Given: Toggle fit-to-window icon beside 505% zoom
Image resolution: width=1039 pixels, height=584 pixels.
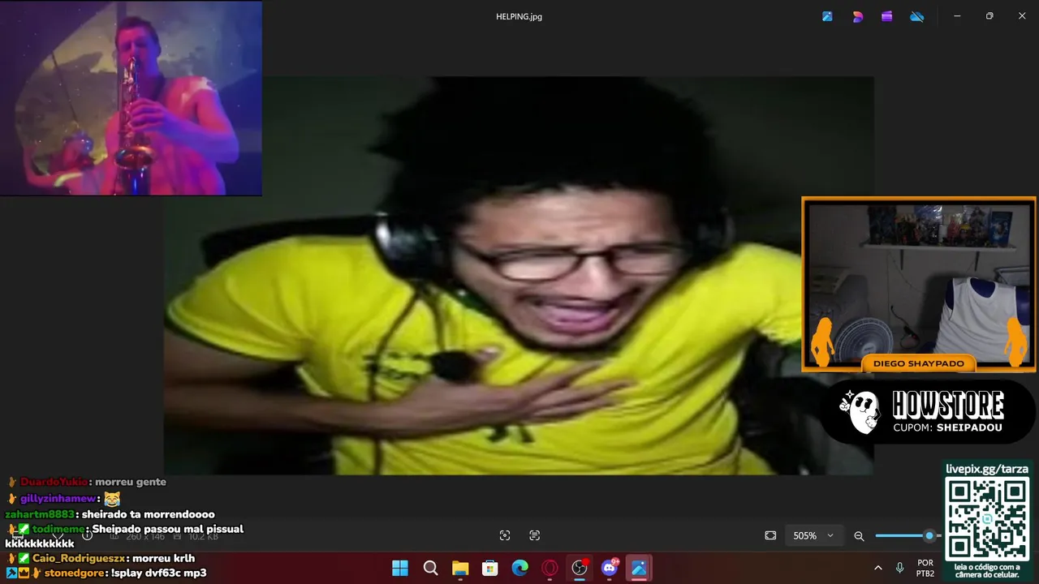Looking at the screenshot, I should pyautogui.click(x=770, y=535).
